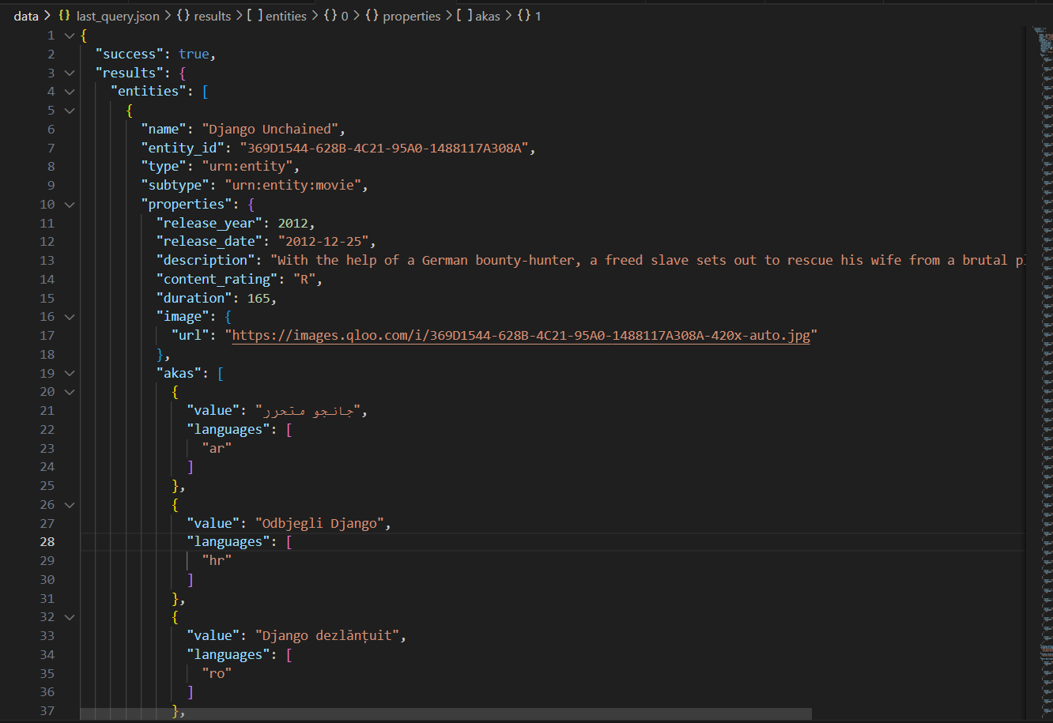Click line number 13 in the gutter
This screenshot has width=1053, height=723.
pyautogui.click(x=47, y=261)
